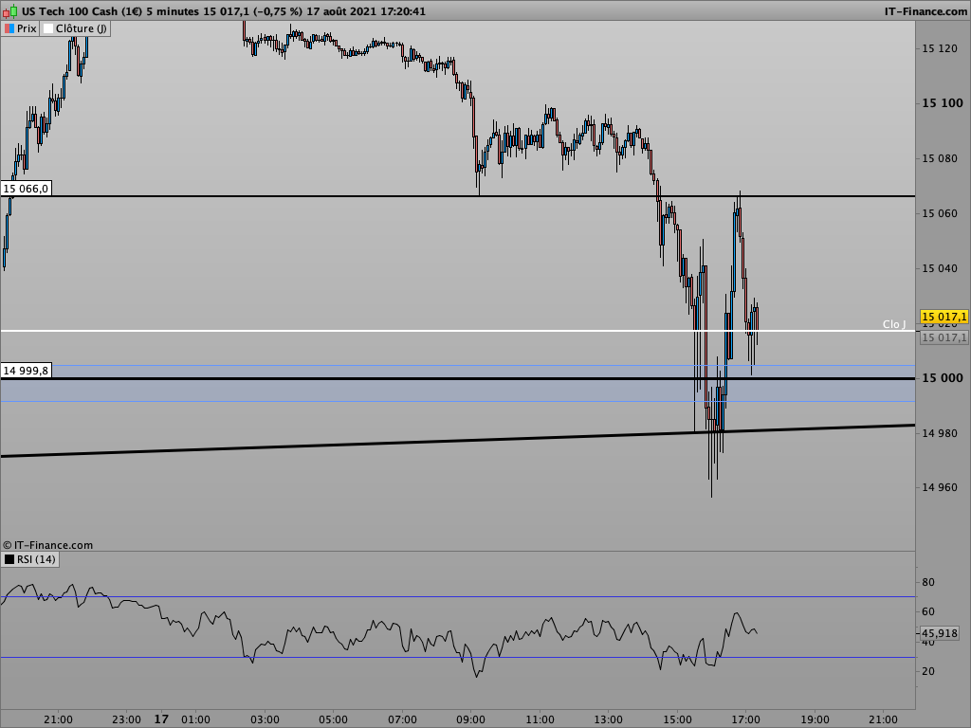Viewport: 971px width, 728px height.
Task: Open the RSI (14) indicator label
Action: pyautogui.click(x=30, y=559)
